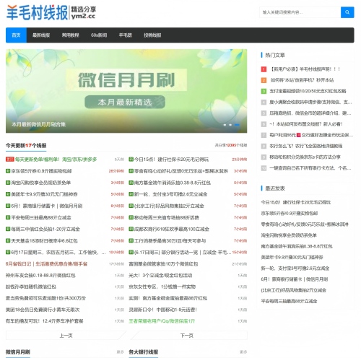
Task: Click the green badge beside 淘宝闪购 in main list
Action: click(x=8, y=183)
